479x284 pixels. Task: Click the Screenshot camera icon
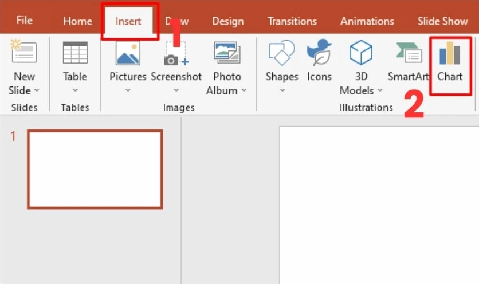(x=176, y=54)
